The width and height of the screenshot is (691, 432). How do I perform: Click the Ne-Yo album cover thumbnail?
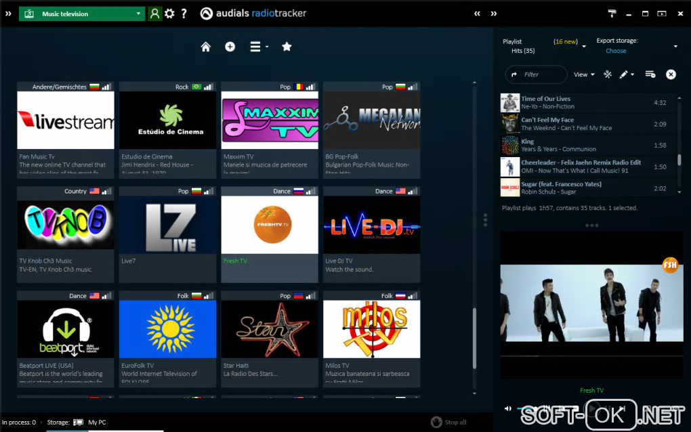point(510,103)
